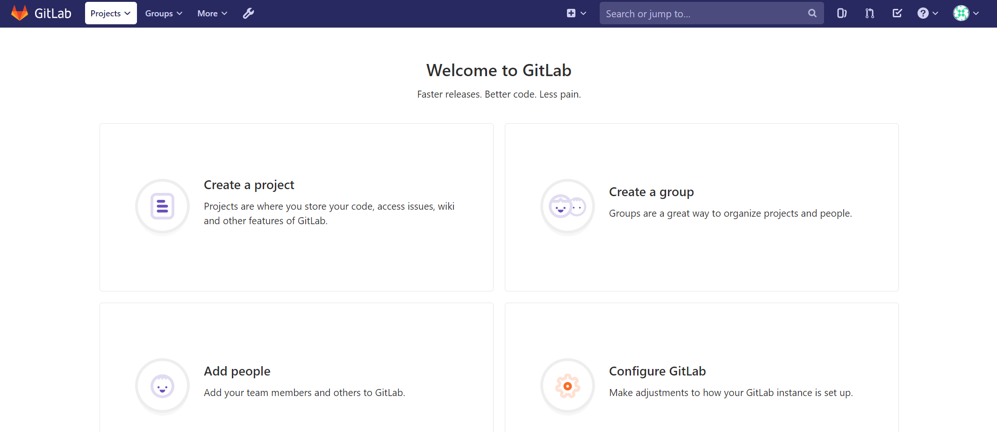The image size is (997, 432).
Task: Expand the Help menu chevron
Action: (x=935, y=14)
